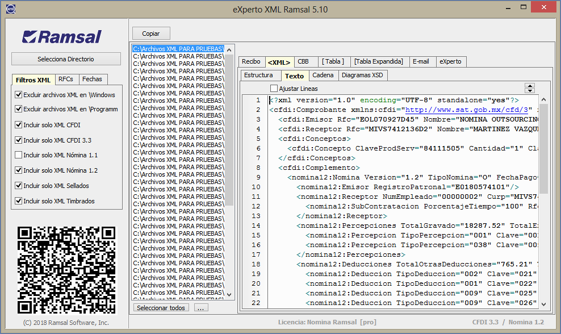Switch to the RFCs tab
Viewport: 561px width, 334px height.
66,79
